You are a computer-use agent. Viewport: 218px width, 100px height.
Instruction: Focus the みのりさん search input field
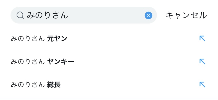pos(84,15)
